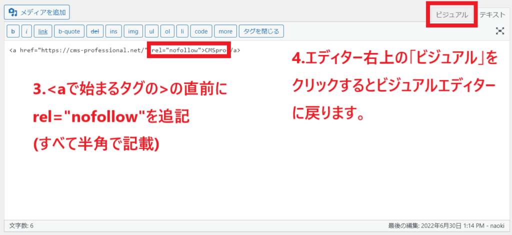This screenshot has height=235, width=512.
Task: Insert list item with li button
Action: click(x=182, y=31)
